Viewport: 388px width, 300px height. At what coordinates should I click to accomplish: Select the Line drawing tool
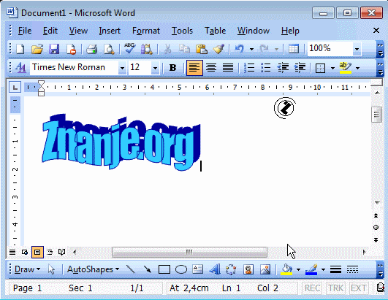[x=130, y=269]
